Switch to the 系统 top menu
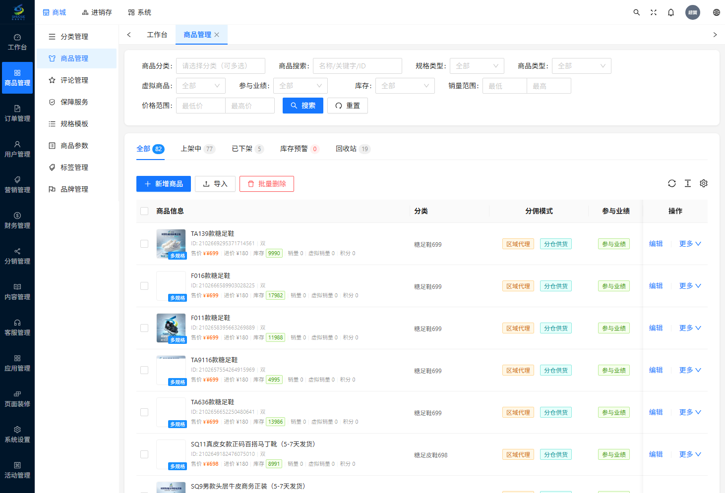725x493 pixels. click(x=139, y=12)
